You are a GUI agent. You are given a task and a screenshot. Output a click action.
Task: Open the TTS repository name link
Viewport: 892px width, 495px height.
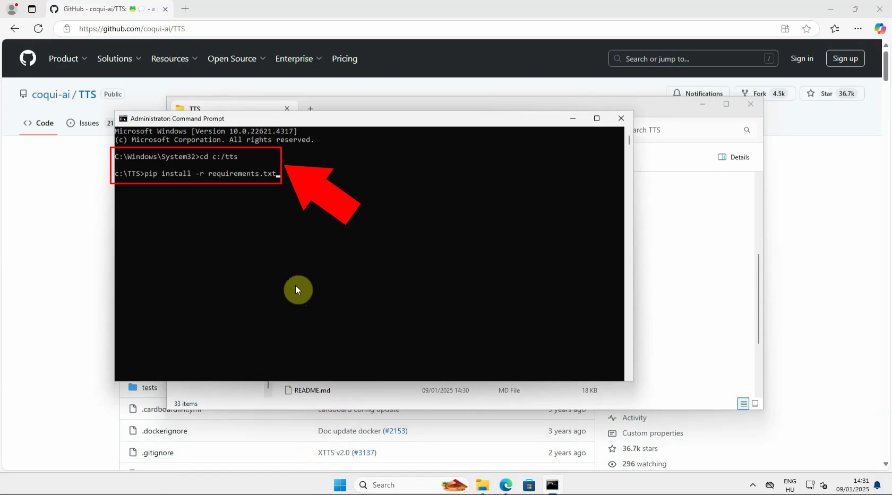click(x=88, y=95)
